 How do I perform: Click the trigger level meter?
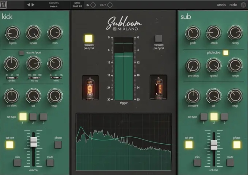click(x=124, y=68)
